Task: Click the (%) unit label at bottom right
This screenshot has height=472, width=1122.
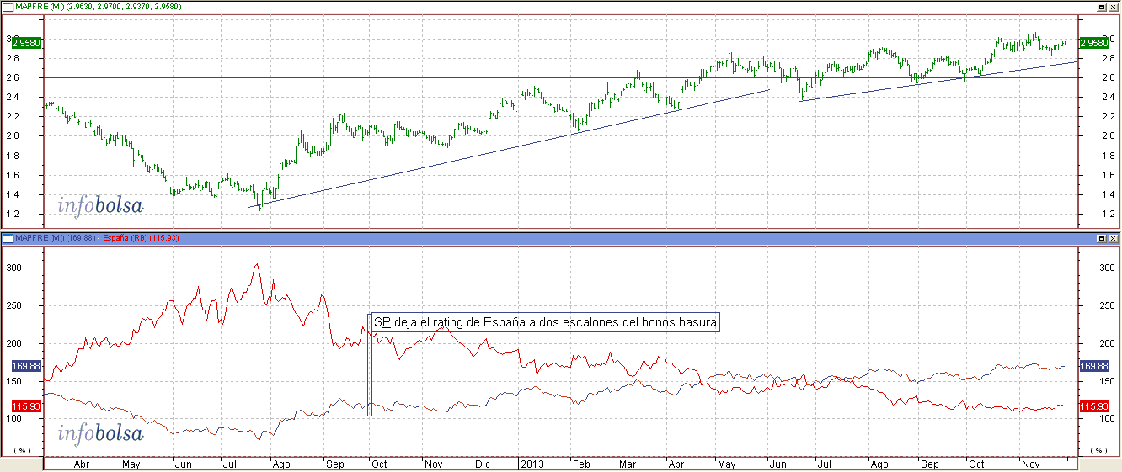Action: pos(1098,451)
